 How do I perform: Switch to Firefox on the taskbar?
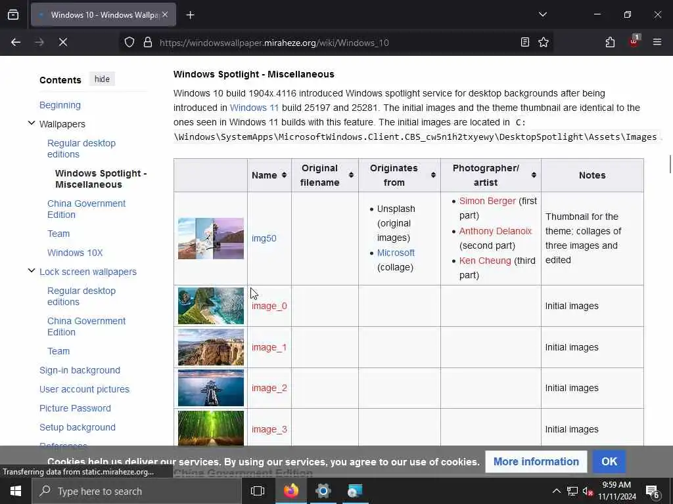point(291,491)
